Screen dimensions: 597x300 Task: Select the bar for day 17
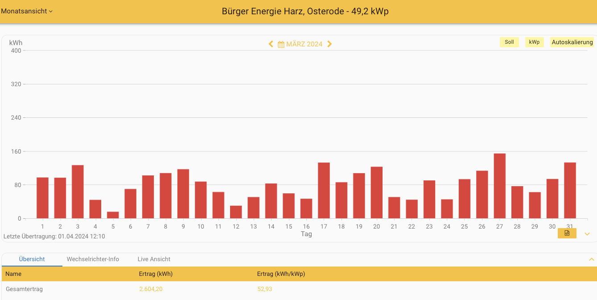[324, 191]
